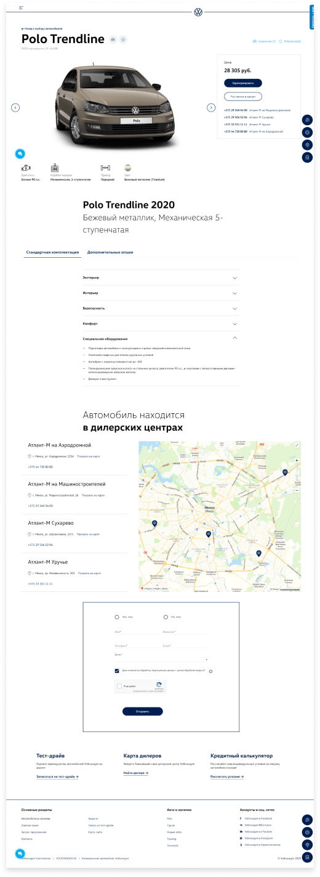The width and height of the screenshot is (320, 877).
Task: Click Записаться на тест-драйв link
Action: pyautogui.click(x=57, y=776)
